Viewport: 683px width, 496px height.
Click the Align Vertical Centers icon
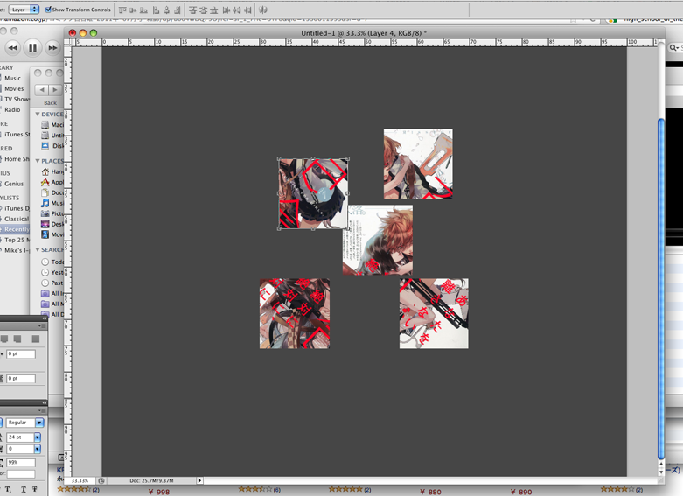click(x=133, y=10)
